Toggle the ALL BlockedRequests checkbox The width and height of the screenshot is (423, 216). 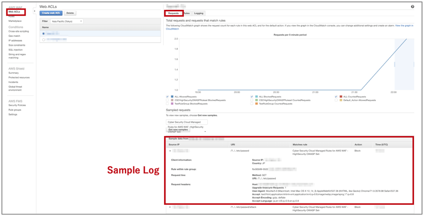252,97
